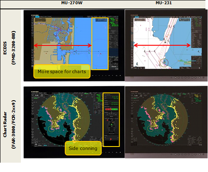This screenshot has height=172, width=208.
Task: Click the range value box at MU-270W radar top-left
Action: [x=37, y=95]
